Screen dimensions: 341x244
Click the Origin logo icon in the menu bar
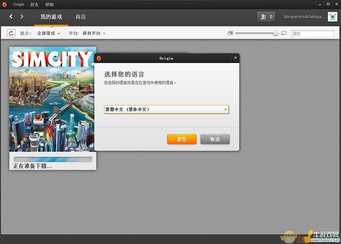coord(5,5)
